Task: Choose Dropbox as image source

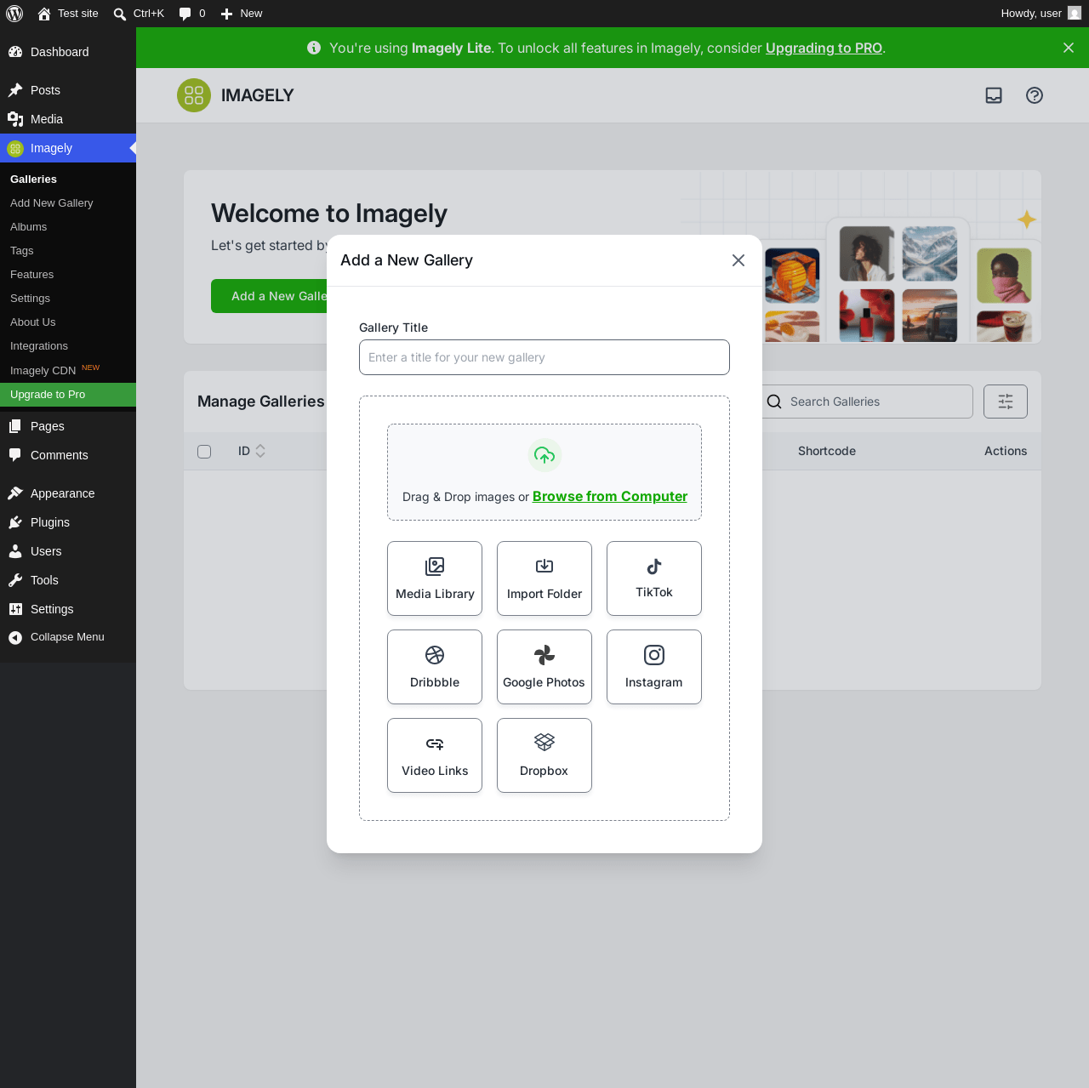Action: [544, 755]
